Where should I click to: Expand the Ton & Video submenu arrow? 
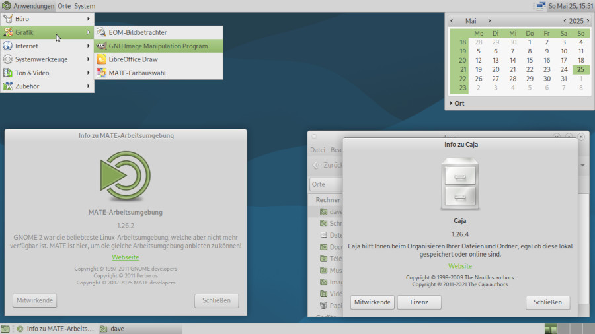(x=89, y=73)
